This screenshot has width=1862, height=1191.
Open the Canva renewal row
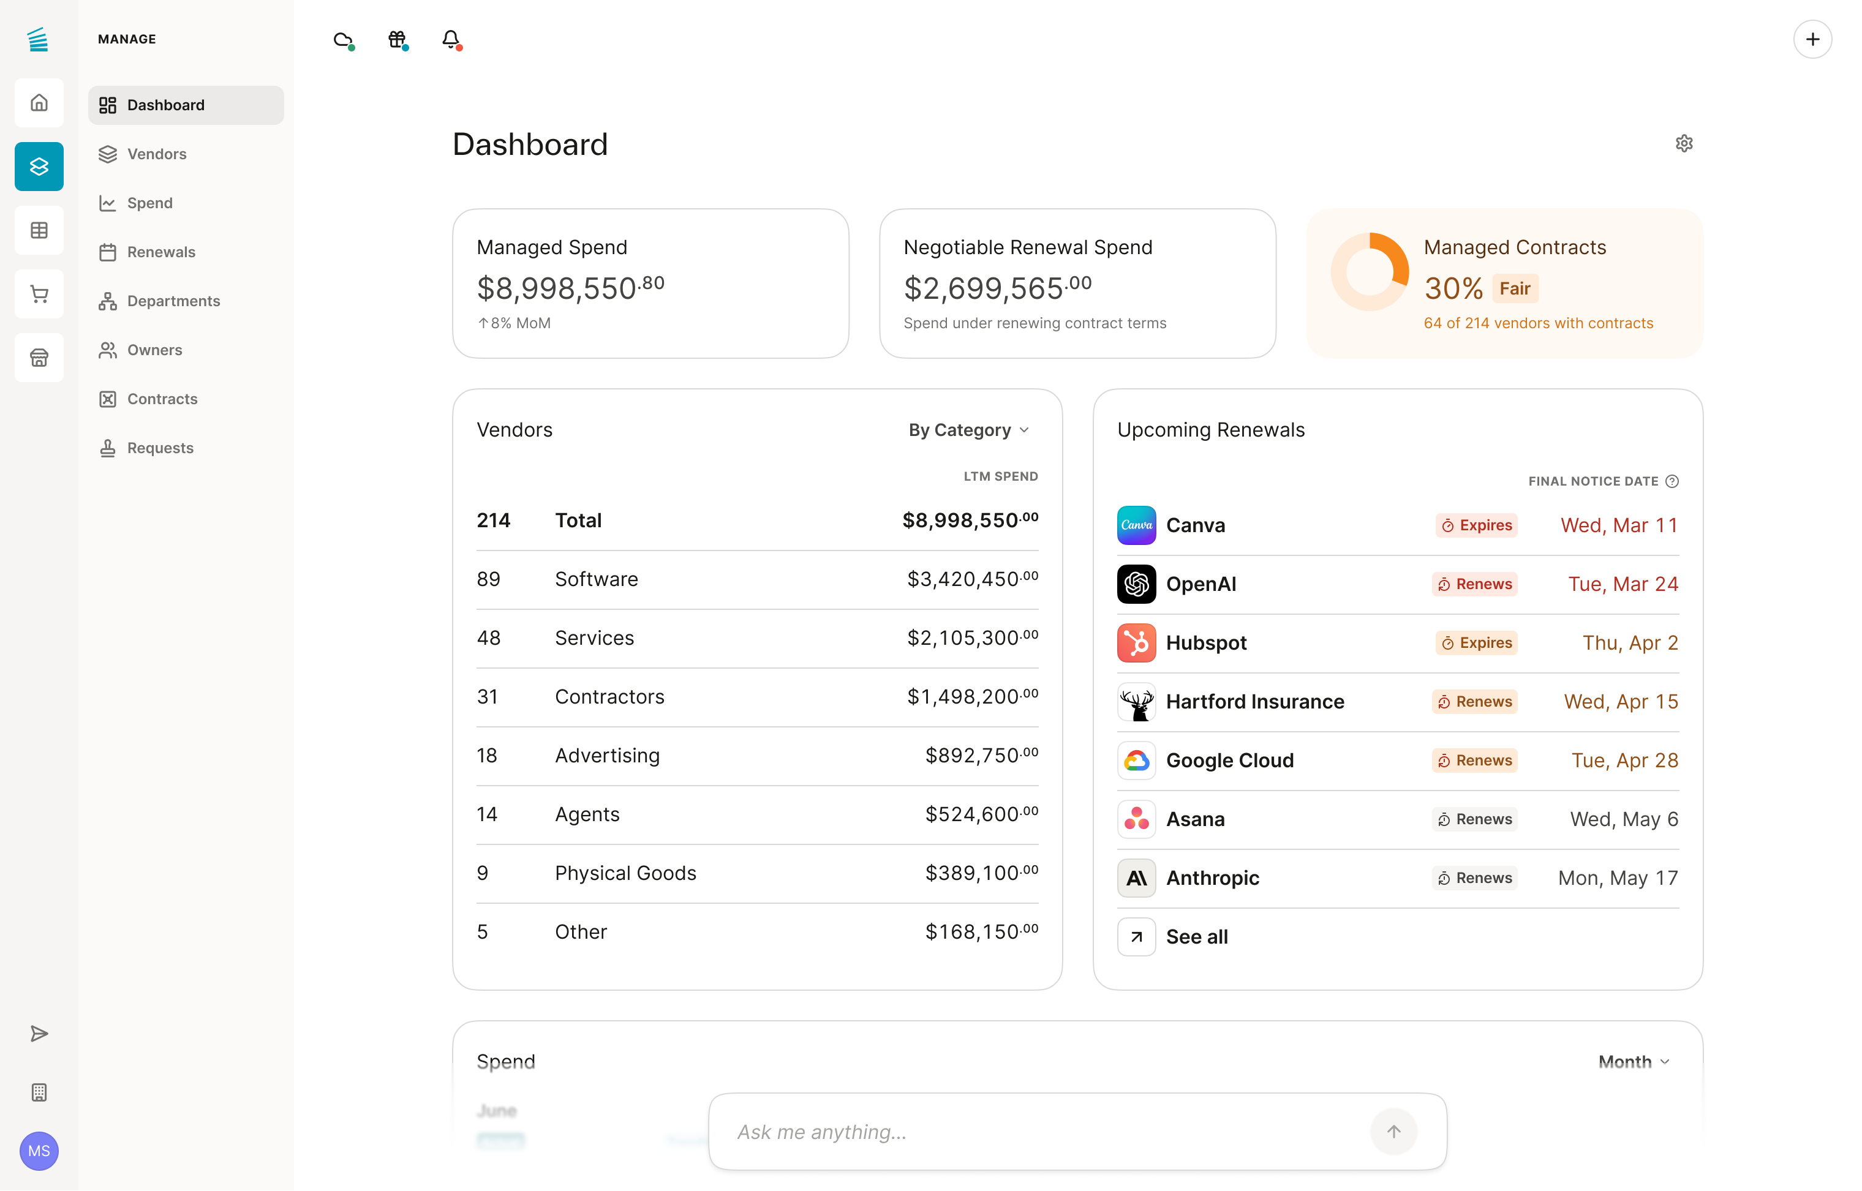[x=1195, y=525]
